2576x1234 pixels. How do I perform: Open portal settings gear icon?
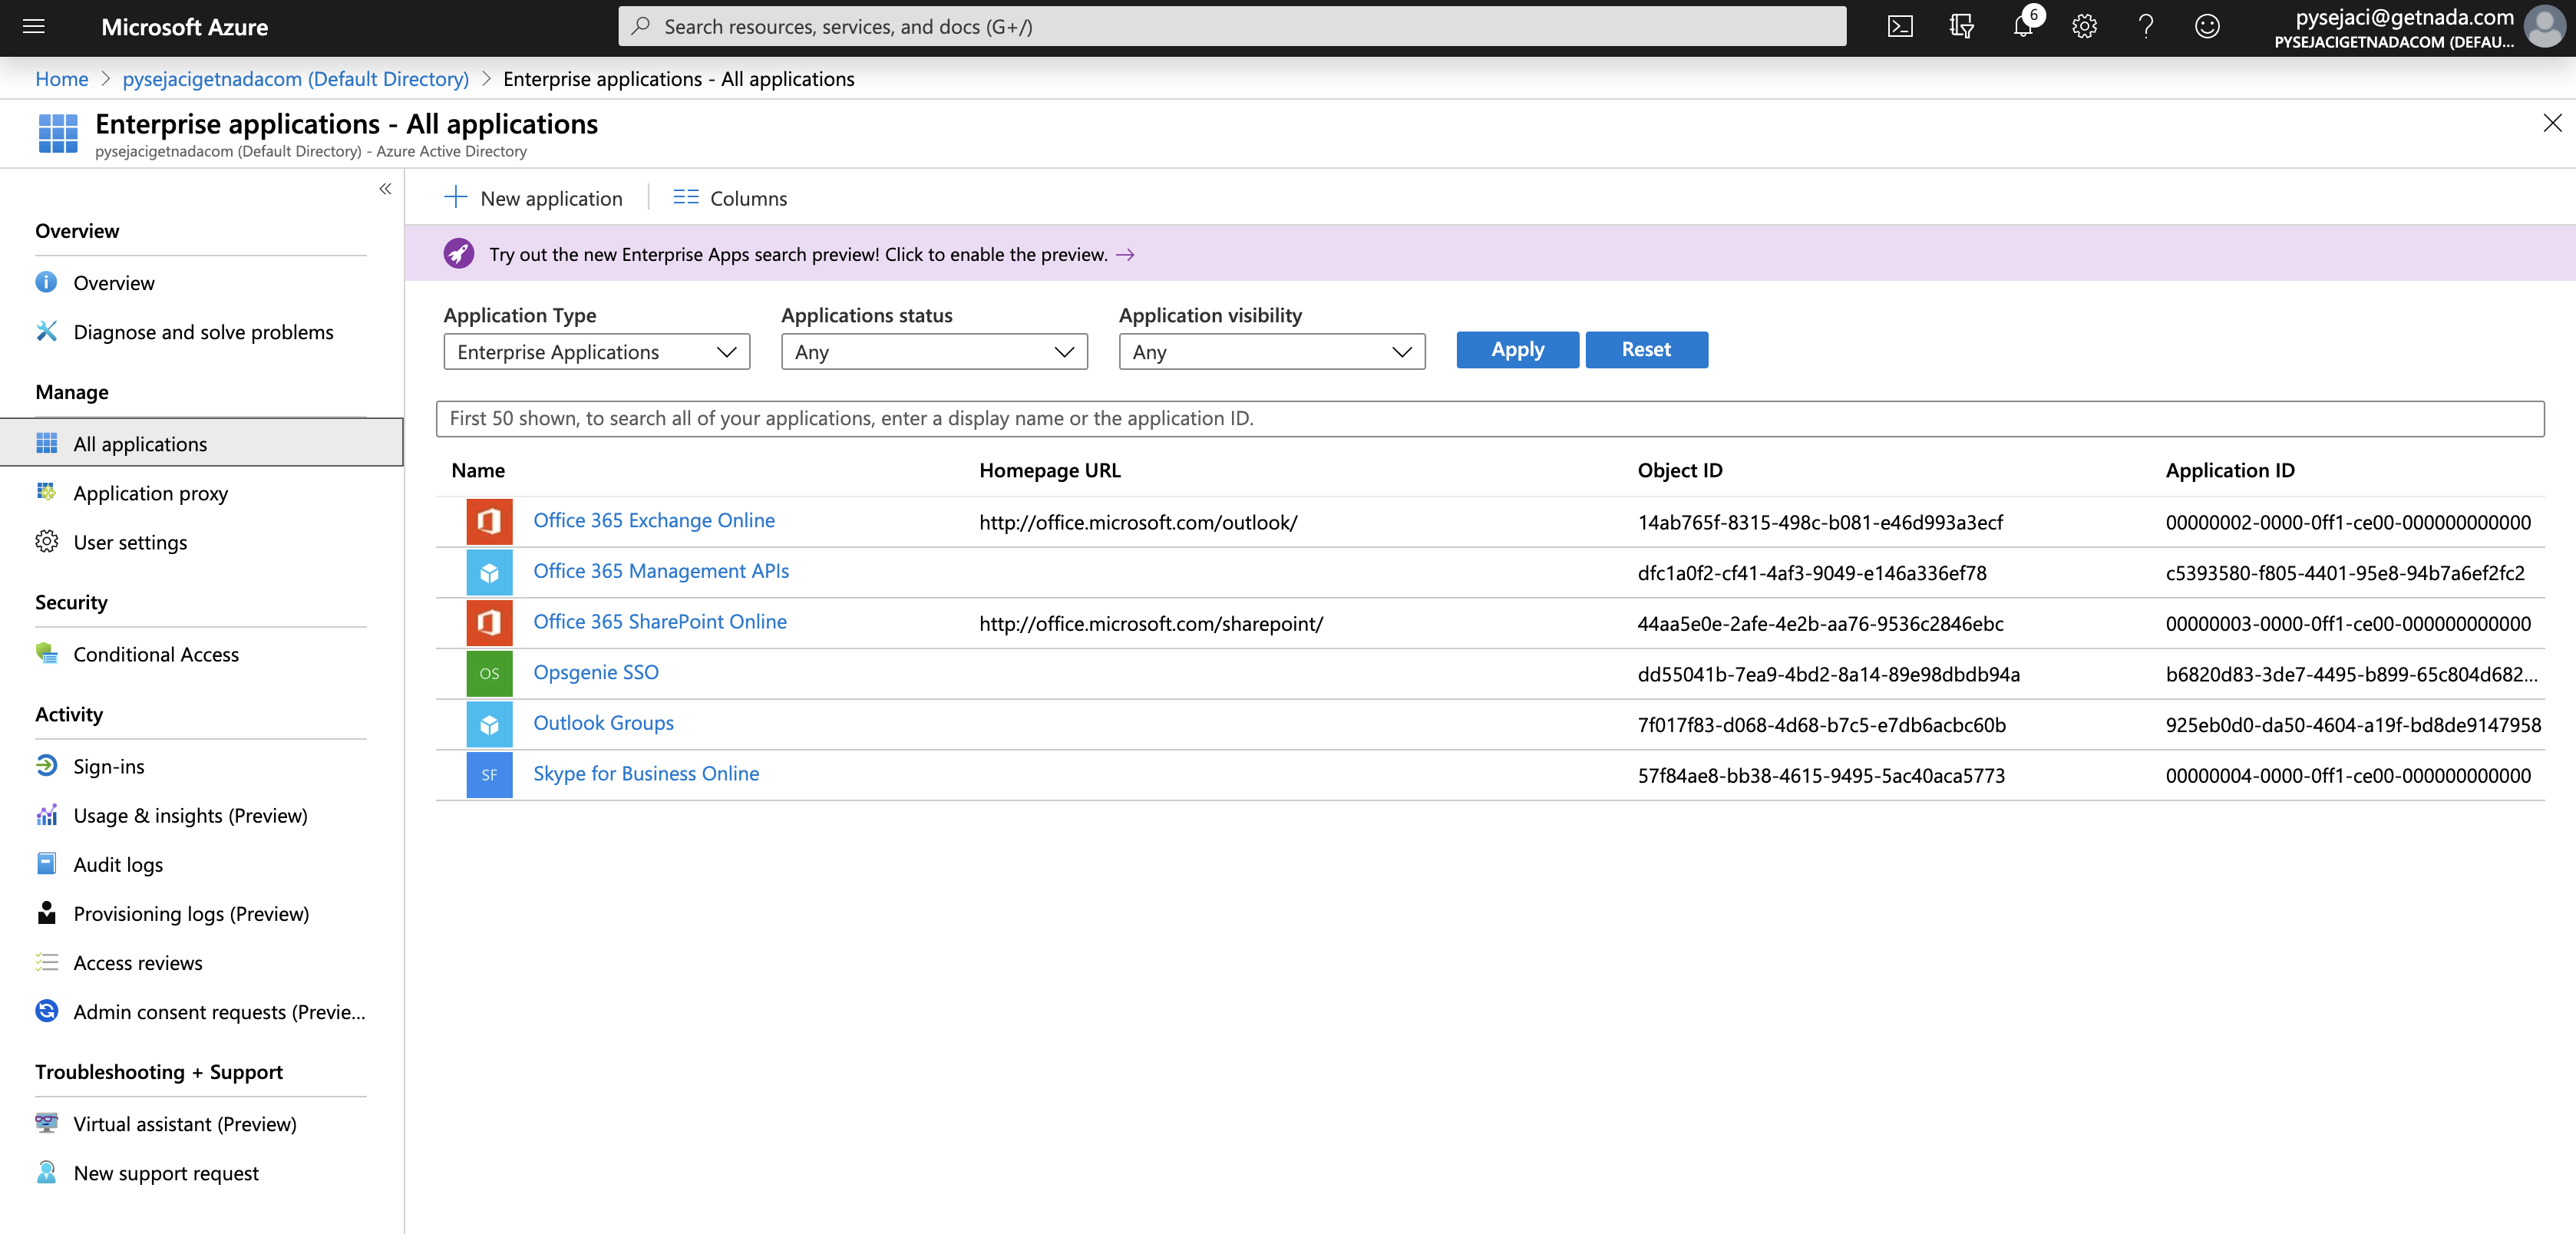2084,27
